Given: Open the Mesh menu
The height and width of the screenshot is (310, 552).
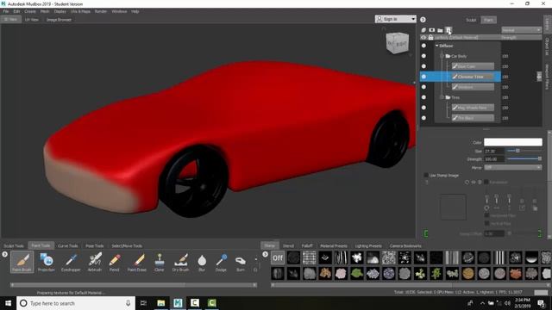Looking at the screenshot, I should coord(45,11).
